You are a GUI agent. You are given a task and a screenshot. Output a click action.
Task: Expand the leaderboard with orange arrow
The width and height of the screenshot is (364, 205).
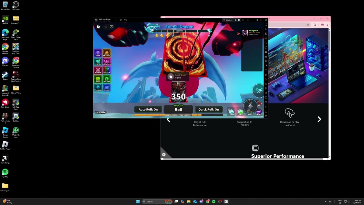pos(238,34)
